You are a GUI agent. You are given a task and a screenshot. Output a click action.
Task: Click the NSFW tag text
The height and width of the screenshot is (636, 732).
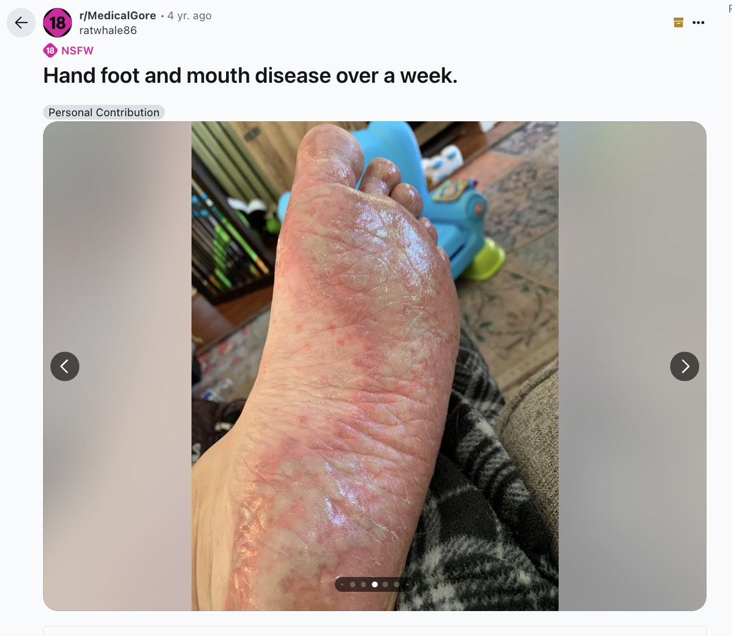(78, 50)
